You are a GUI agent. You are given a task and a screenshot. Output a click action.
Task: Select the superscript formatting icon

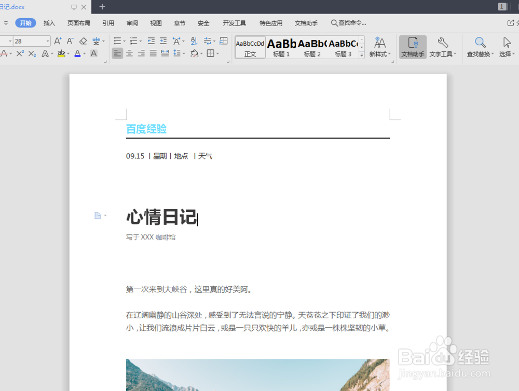click(19, 53)
